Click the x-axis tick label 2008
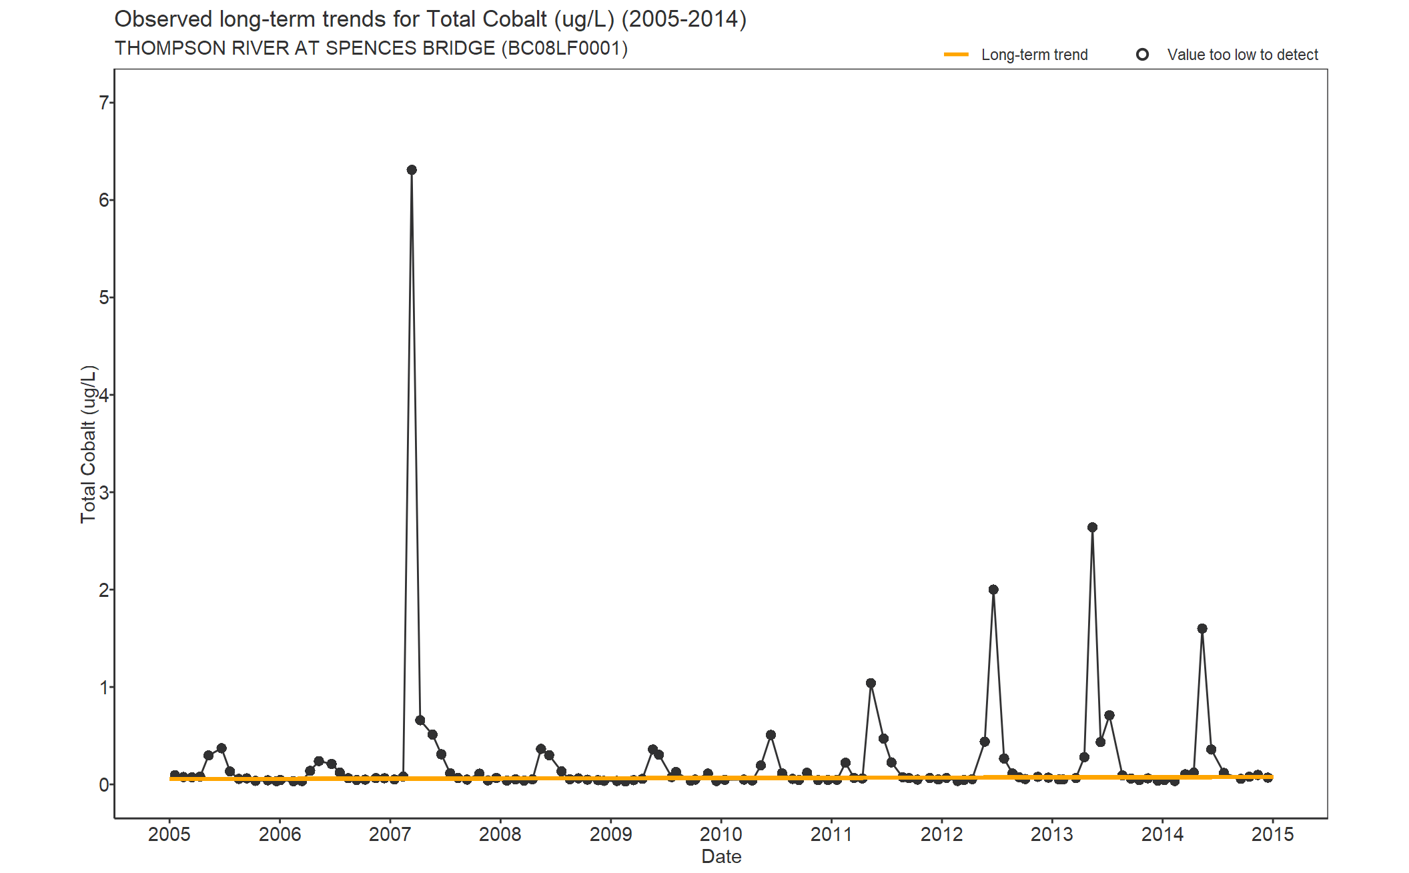The height and width of the screenshot is (873, 1409). coord(500,834)
